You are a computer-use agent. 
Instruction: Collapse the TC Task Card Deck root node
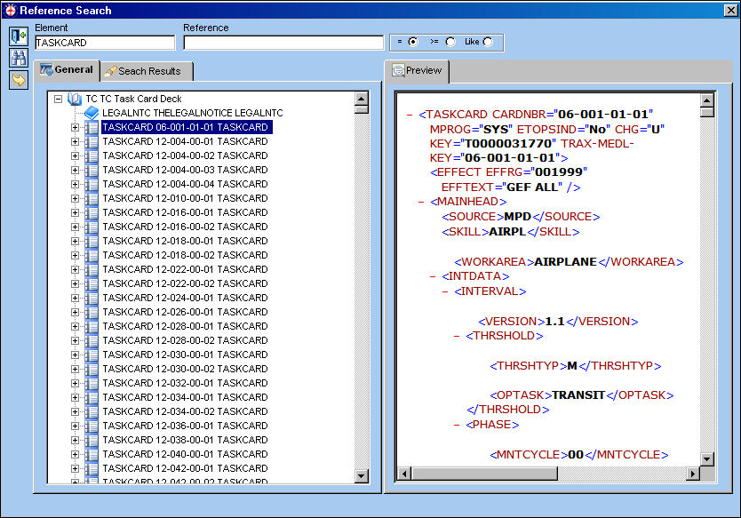(x=58, y=99)
